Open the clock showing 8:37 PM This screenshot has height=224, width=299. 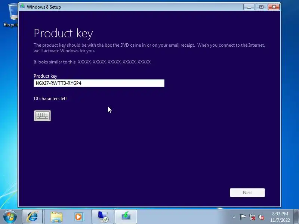(x=280, y=217)
